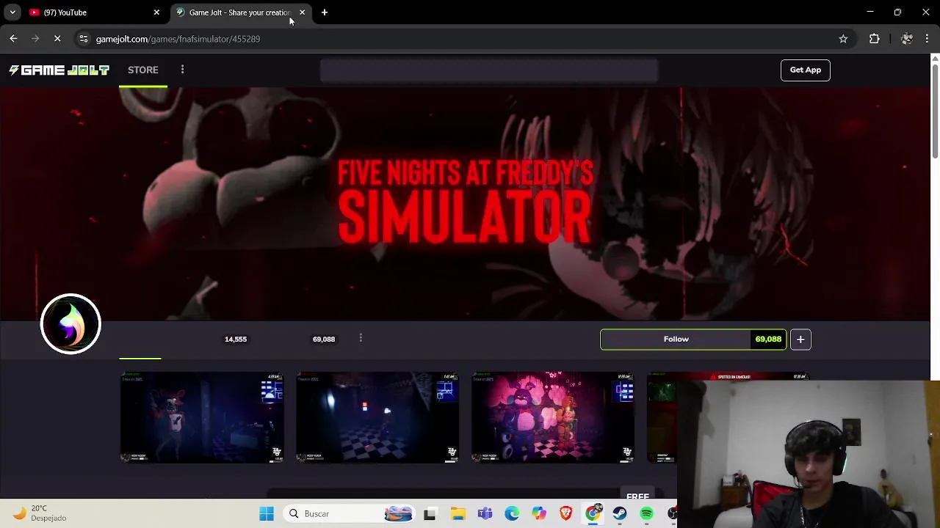Open the Game Jolt home logo

(x=59, y=70)
